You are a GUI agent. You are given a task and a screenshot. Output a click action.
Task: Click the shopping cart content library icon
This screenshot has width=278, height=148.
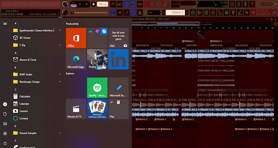point(253,13)
